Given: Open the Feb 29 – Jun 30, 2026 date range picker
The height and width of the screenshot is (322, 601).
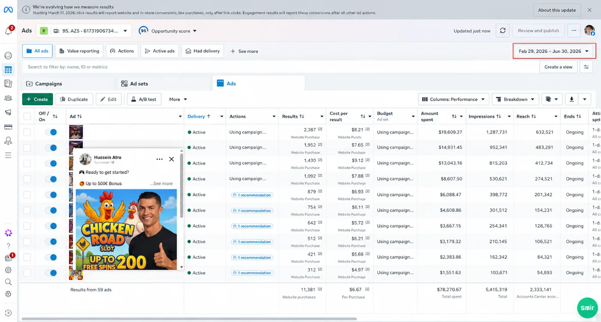Looking at the screenshot, I should tap(554, 51).
